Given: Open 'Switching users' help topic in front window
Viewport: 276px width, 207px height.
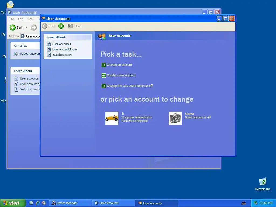Looking at the screenshot, I should 62,55.
